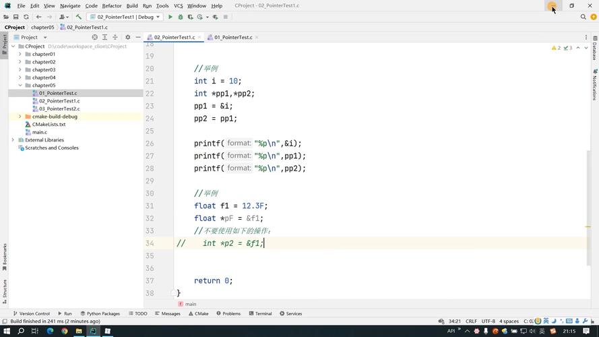Toggle the Bookmarks side panel

point(4,257)
